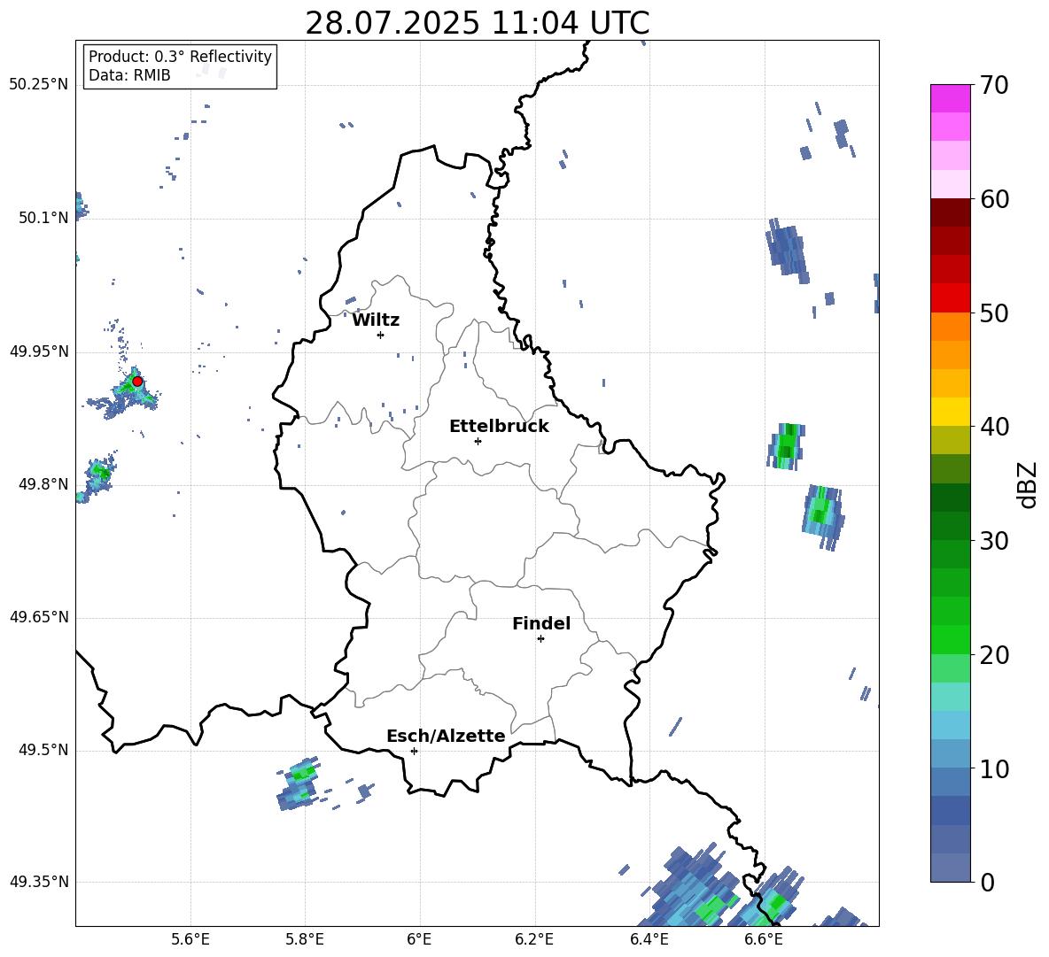
Task: Click the 50.25°N latitude label
Action: [39, 85]
